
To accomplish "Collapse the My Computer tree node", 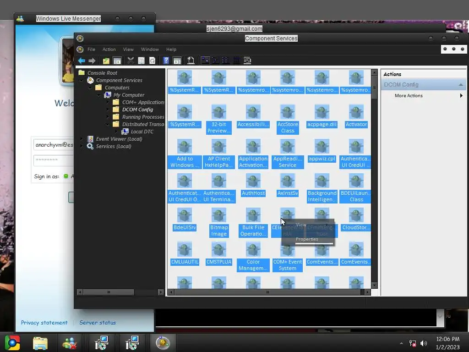I will click(x=99, y=95).
